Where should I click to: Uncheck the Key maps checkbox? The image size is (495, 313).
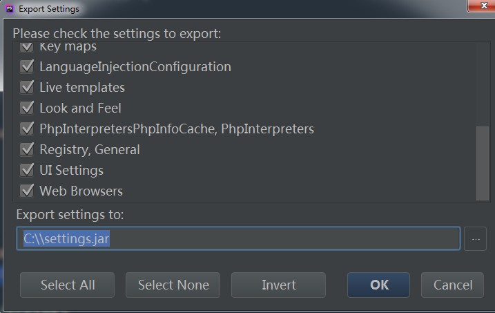tap(27, 47)
